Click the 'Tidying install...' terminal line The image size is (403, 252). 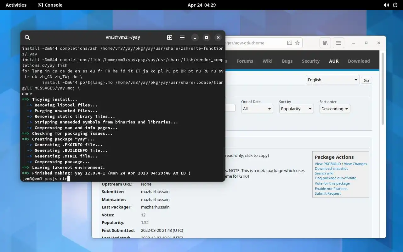50,99
